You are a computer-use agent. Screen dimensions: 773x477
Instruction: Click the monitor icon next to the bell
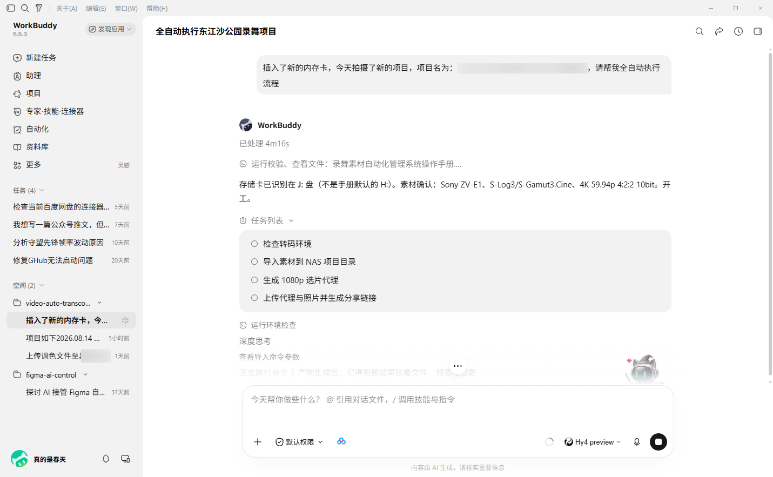[125, 459]
